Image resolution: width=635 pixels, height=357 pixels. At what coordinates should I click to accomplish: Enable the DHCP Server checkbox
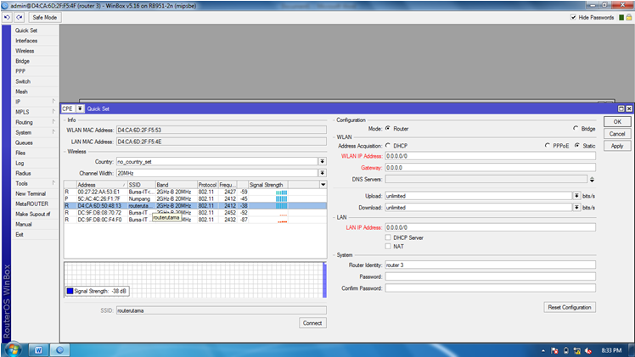click(x=388, y=237)
